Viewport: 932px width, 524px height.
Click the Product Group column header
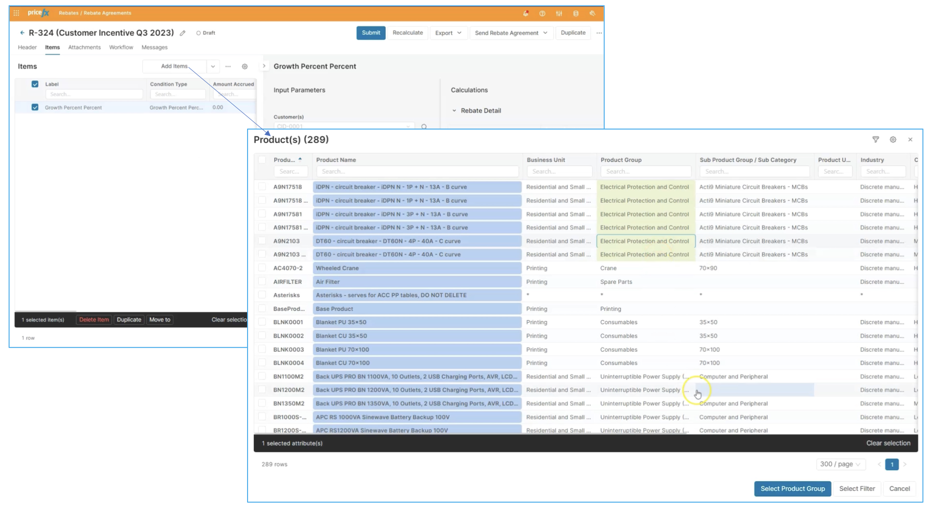621,160
